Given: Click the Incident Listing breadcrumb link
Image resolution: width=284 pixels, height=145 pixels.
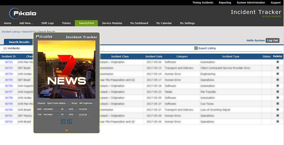Looking at the screenshot, I should click(x=10, y=32).
